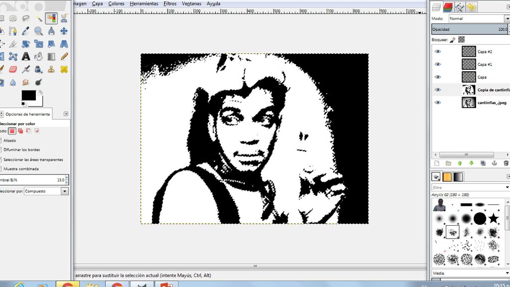This screenshot has width=510, height=287.
Task: Select the Free Select lasso tool
Action: pyautogui.click(x=26, y=18)
